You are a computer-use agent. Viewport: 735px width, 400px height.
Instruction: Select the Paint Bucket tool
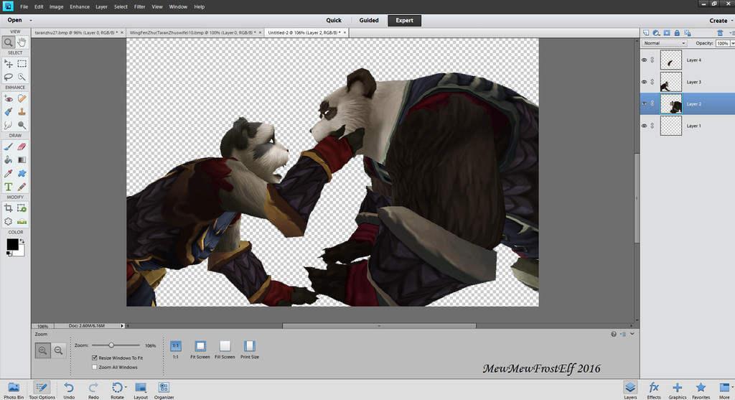tap(9, 160)
